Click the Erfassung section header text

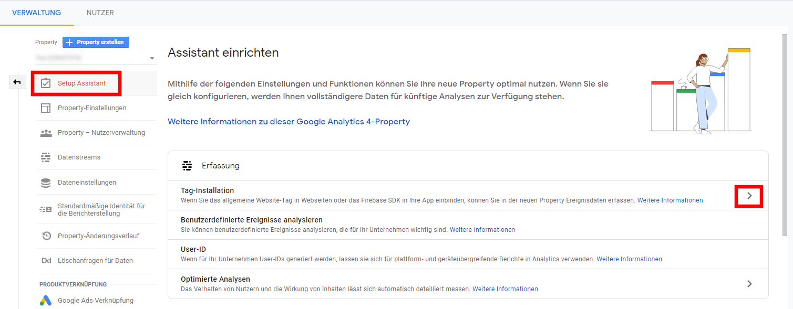pos(221,166)
